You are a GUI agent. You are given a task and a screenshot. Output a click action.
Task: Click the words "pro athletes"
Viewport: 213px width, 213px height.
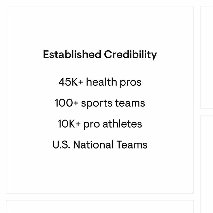pos(113,124)
